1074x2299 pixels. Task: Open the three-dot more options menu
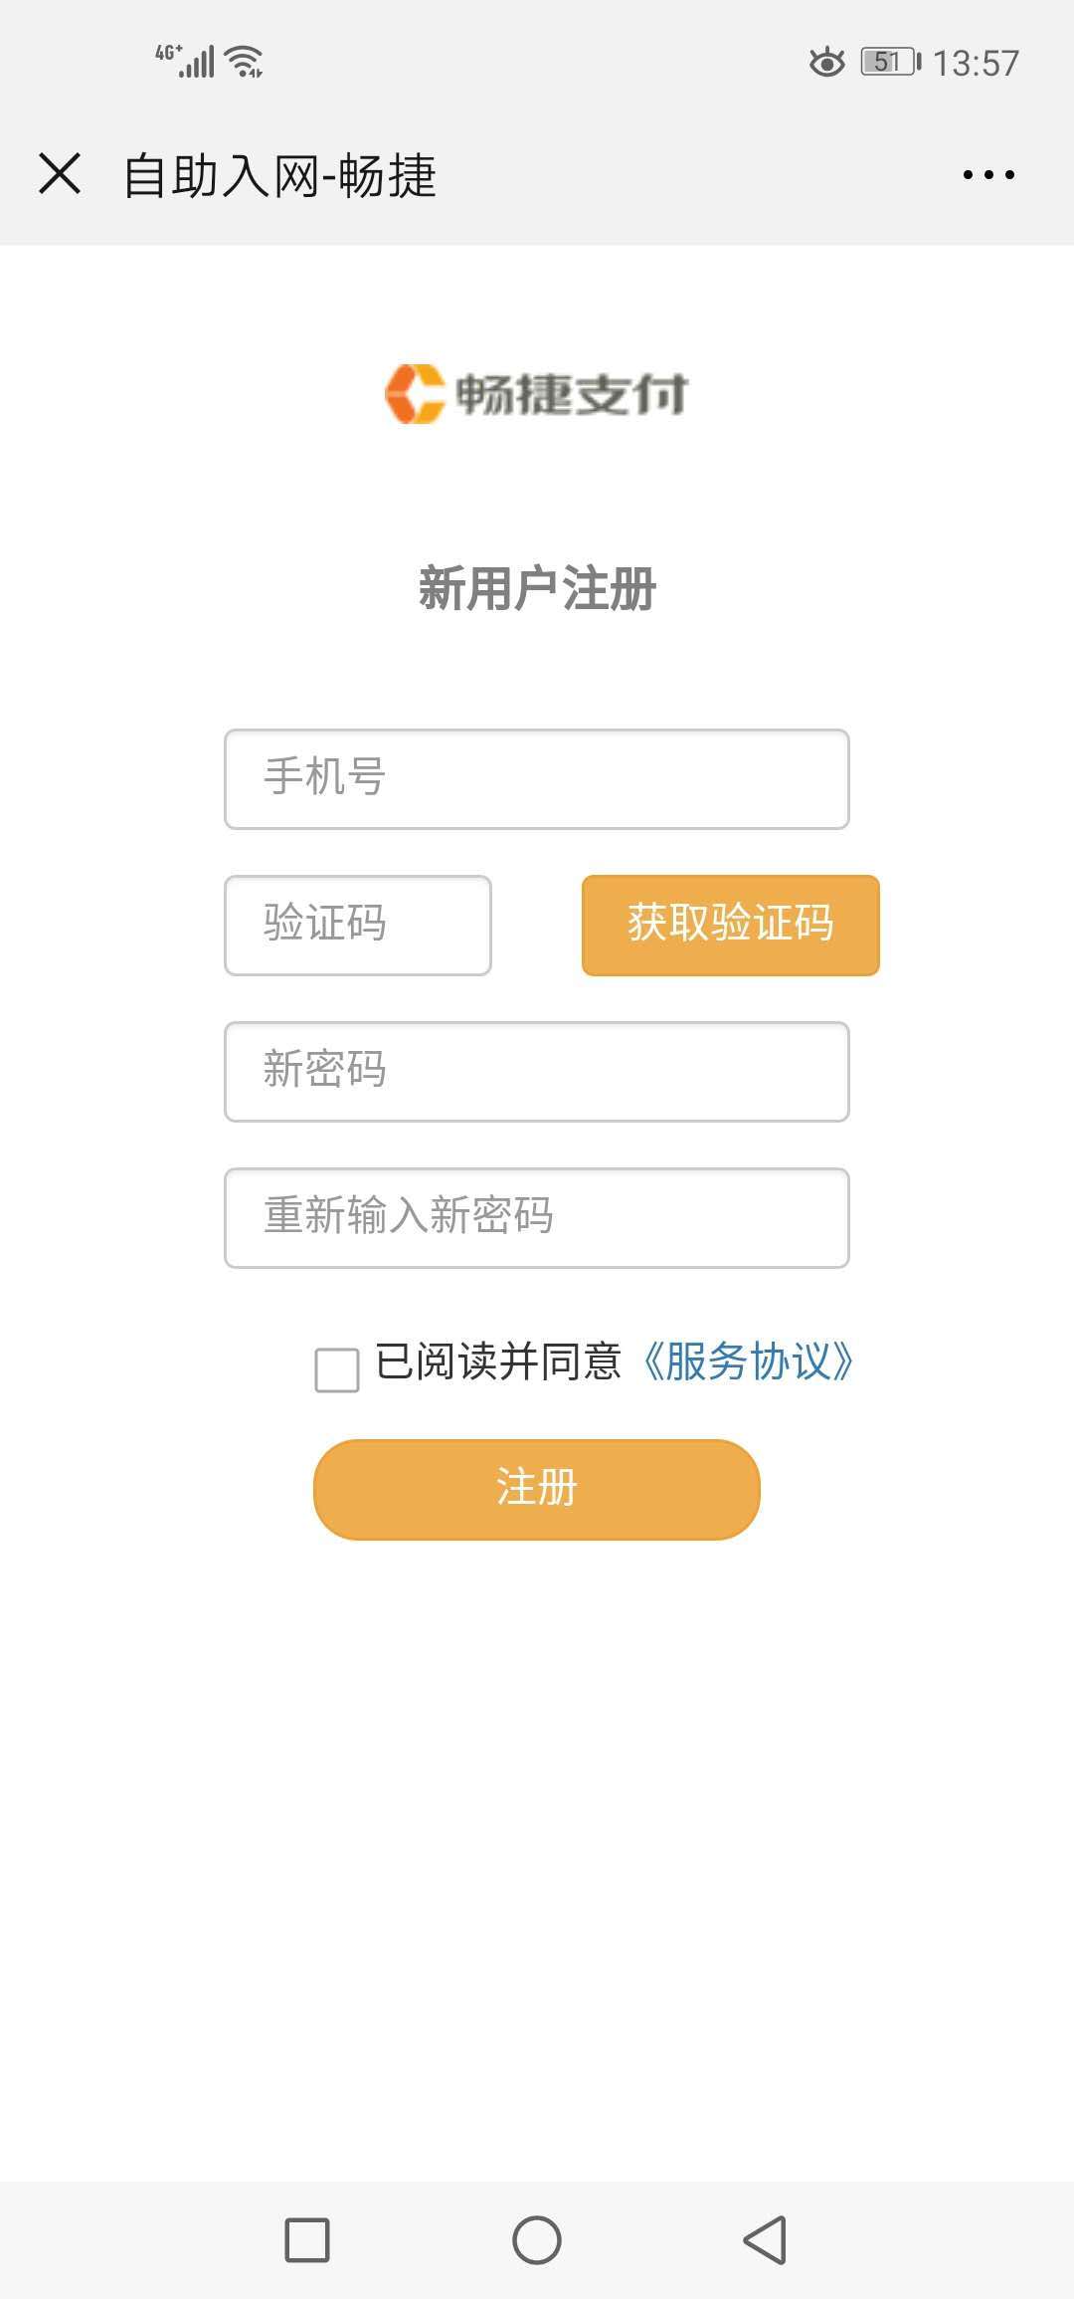point(988,175)
